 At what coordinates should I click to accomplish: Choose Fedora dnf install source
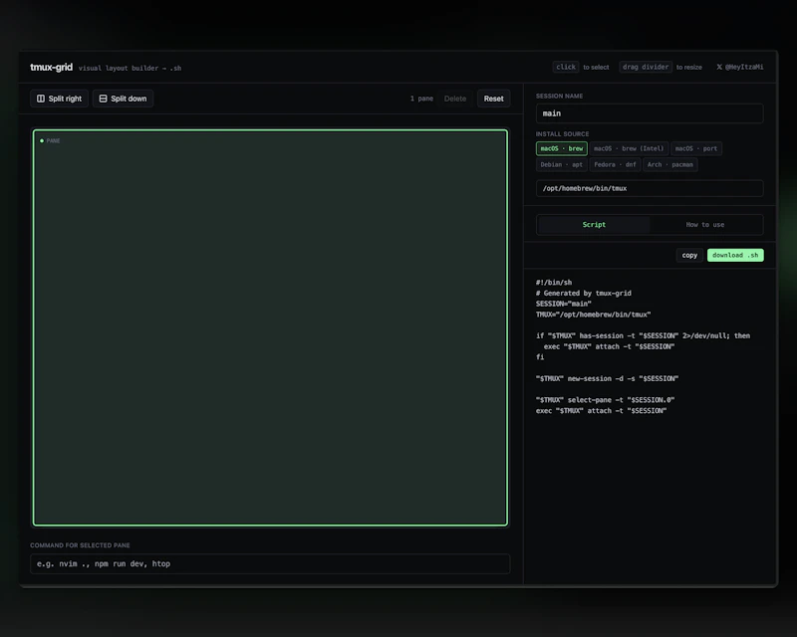pos(615,164)
